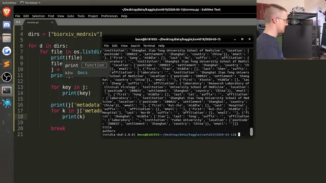Open the Terminal app menu dropdown in top bar
The image size is (326, 183).
point(31,3)
